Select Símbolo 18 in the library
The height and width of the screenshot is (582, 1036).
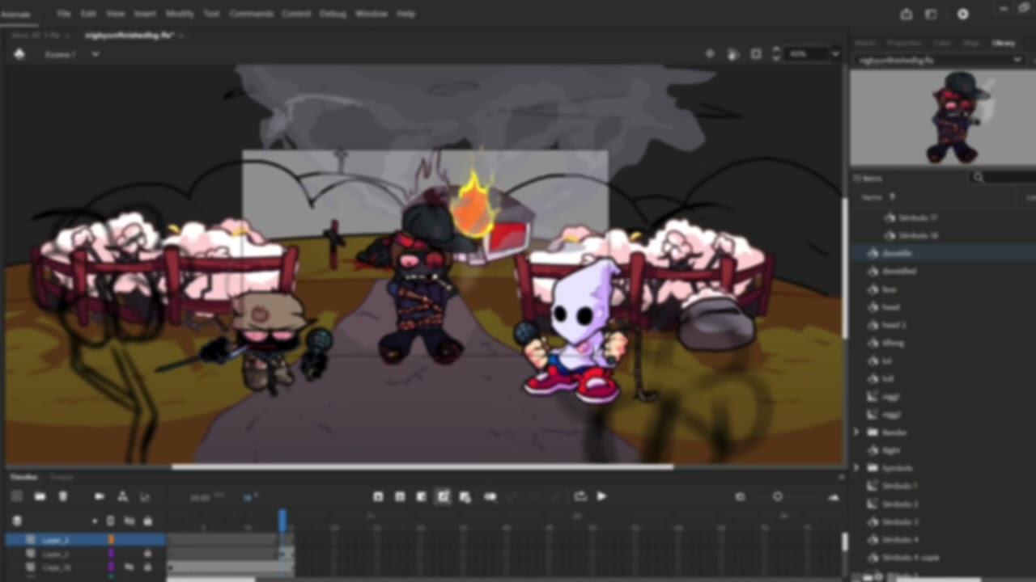pos(918,235)
